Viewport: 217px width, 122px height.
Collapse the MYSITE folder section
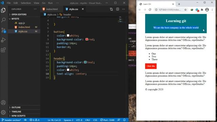pos(24,19)
